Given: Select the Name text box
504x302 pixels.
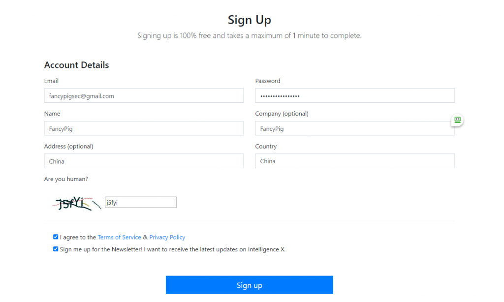Looking at the screenshot, I should point(144,128).
